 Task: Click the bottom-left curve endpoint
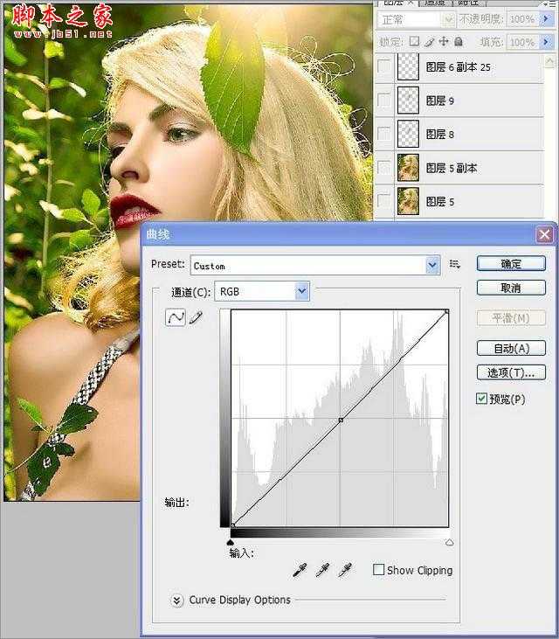point(233,525)
